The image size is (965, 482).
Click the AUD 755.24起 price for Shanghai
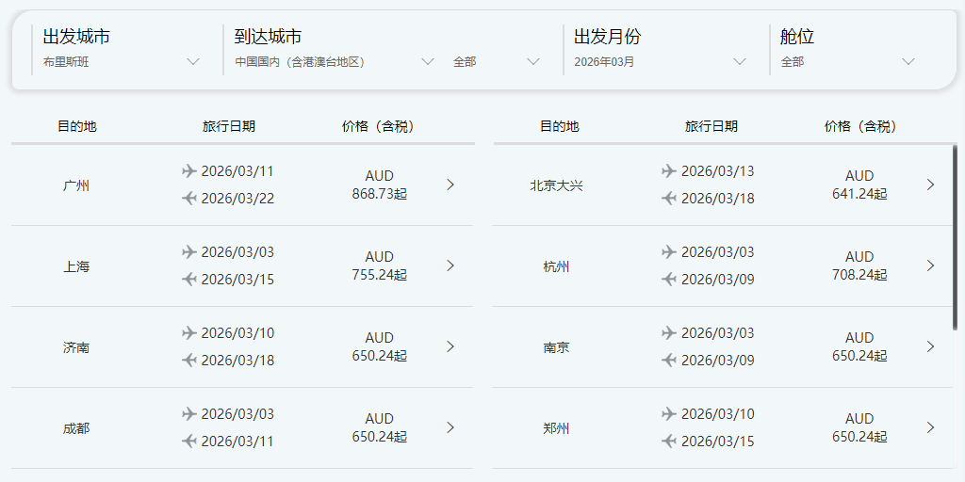click(x=379, y=265)
